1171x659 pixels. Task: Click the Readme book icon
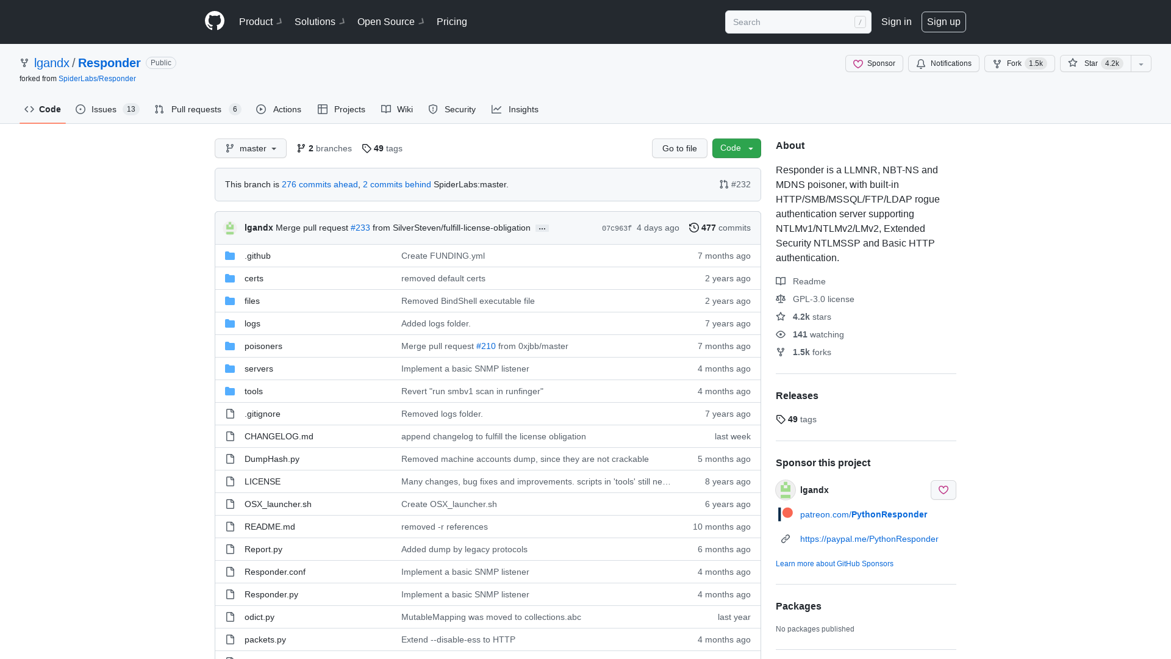(781, 281)
